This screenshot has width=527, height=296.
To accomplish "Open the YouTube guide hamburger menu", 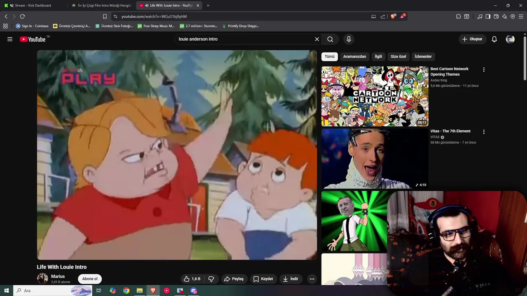I will [x=10, y=39].
